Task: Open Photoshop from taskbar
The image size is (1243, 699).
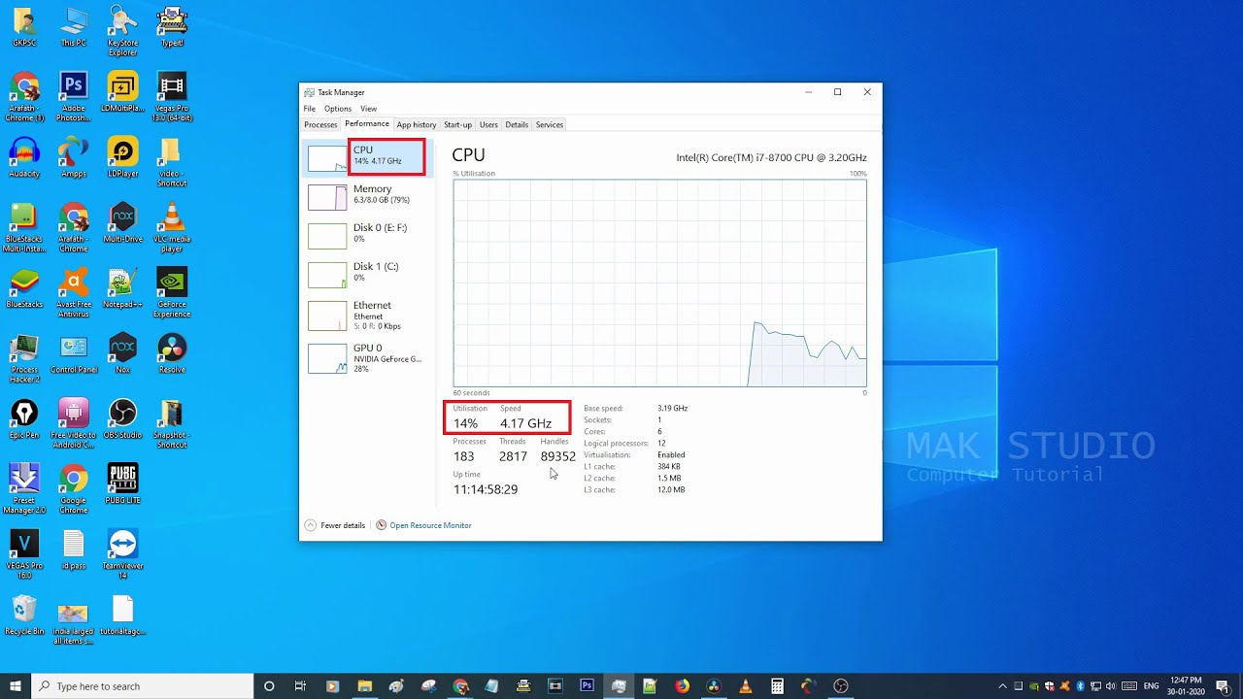Action: coord(587,686)
